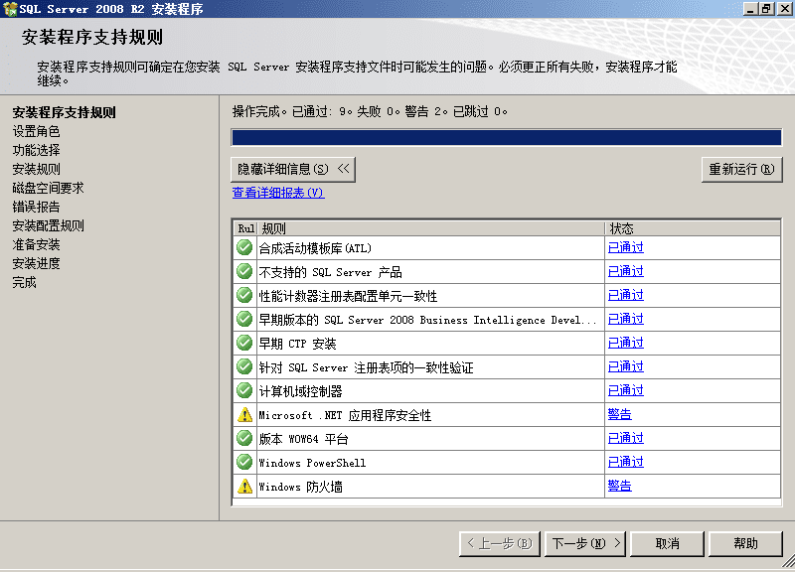This screenshot has height=572, width=795.
Task: Select 安装程序支持规则 step in sidebar
Action: tap(64, 112)
